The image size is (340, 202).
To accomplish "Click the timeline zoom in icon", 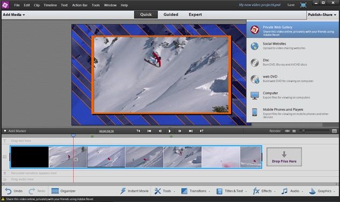I will click(335, 131).
